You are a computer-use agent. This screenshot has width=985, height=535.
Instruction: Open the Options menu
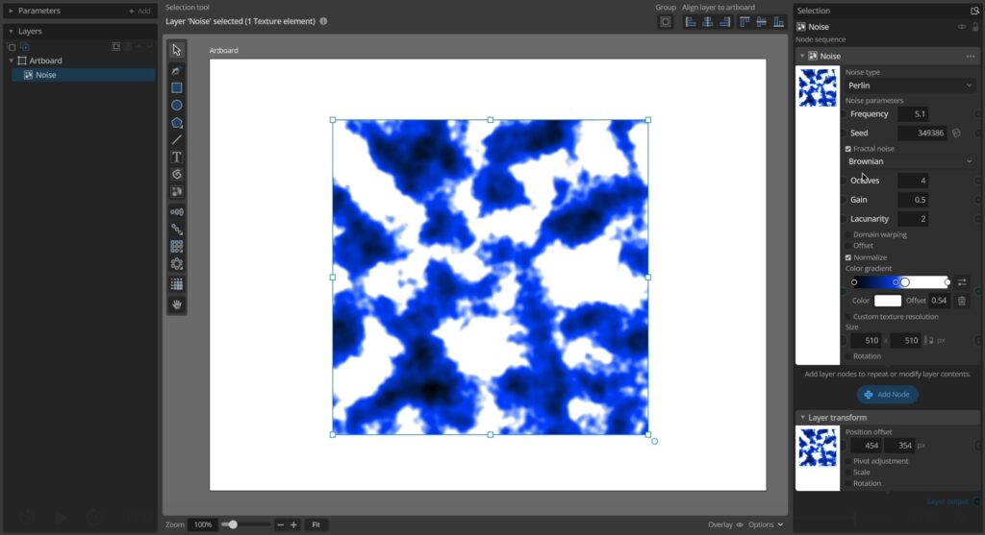click(x=766, y=524)
